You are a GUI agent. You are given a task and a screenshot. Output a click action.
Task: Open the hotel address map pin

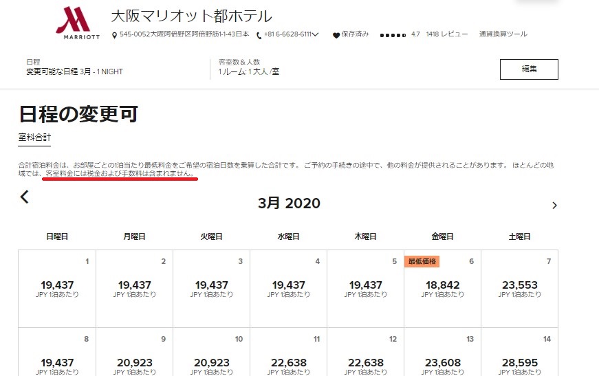(114, 36)
